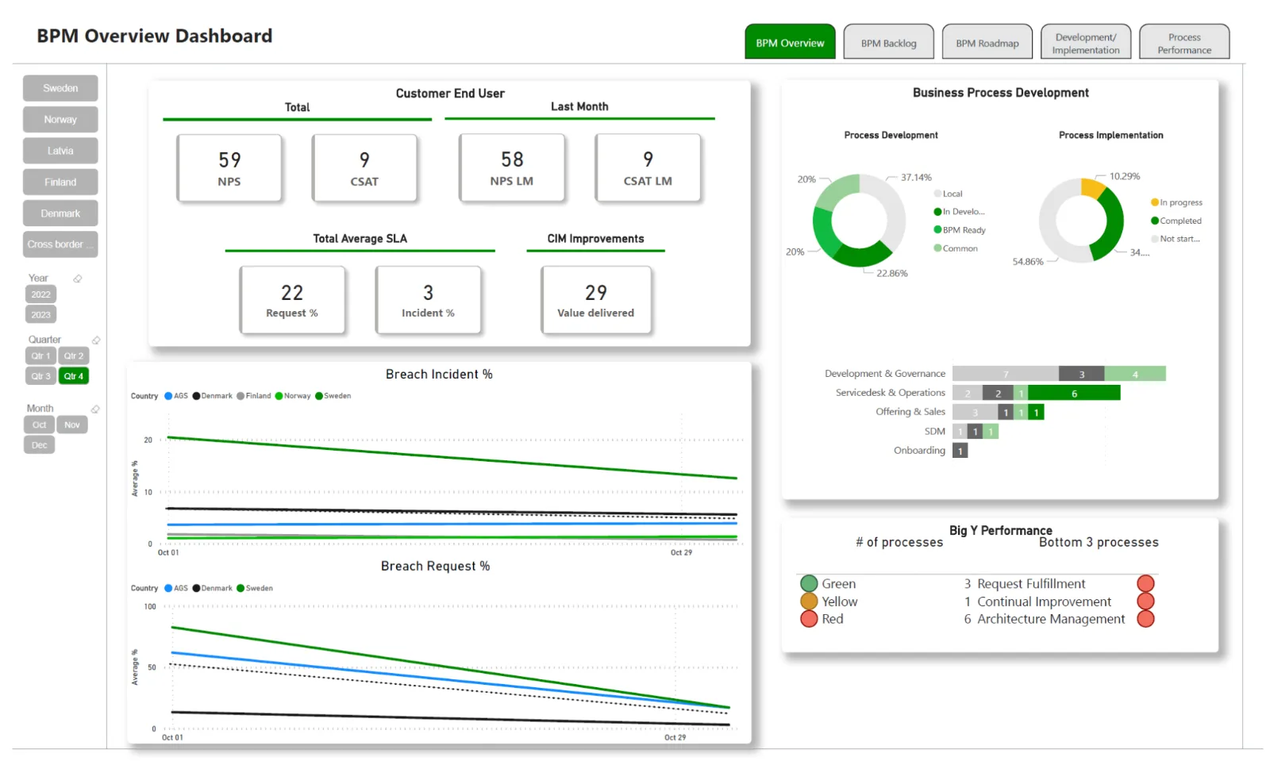Click the Green status indicator circle
Image resolution: width=1270 pixels, height=761 pixels.
click(x=809, y=584)
